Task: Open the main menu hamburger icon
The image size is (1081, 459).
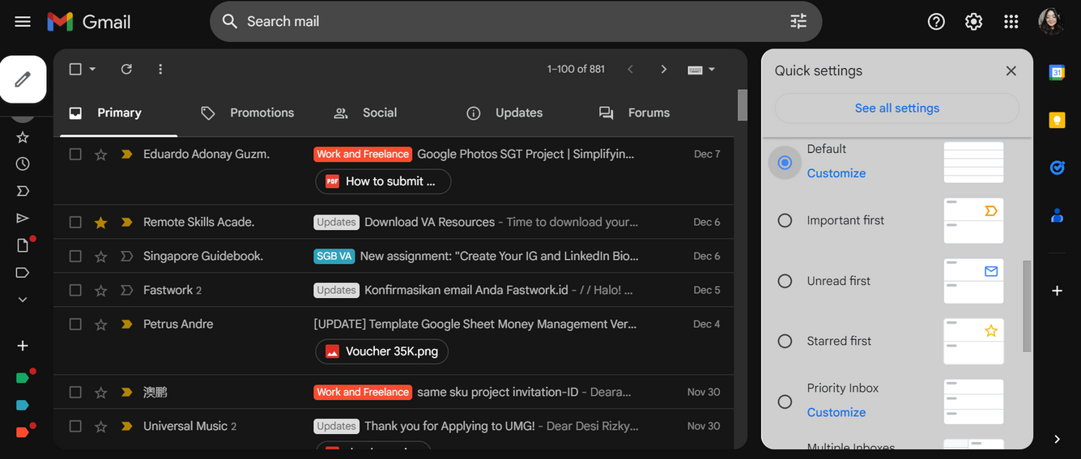Action: (x=23, y=22)
